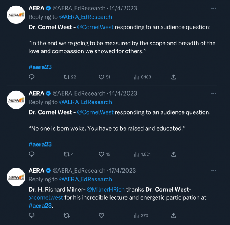
Task: Like the Dr. H. Richard Milner tweet
Action: pos(101,215)
